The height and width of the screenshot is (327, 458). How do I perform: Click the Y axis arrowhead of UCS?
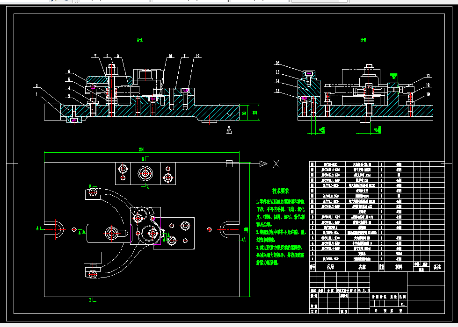tap(229, 130)
